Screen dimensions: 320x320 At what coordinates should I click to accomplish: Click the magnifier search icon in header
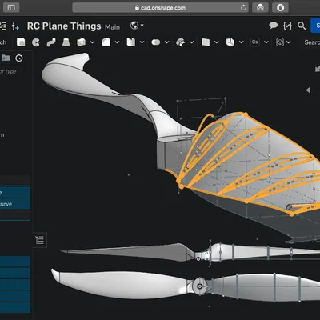302,26
